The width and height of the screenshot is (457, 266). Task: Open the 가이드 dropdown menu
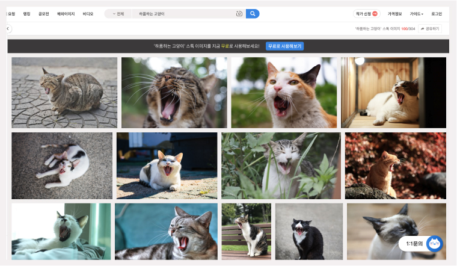pos(416,13)
